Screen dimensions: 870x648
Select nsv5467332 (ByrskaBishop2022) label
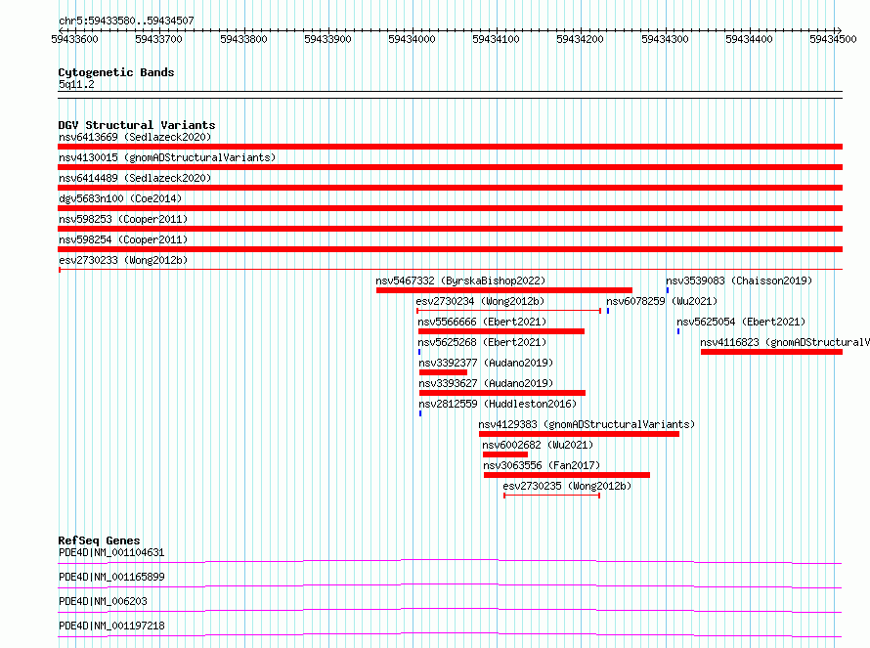coord(460,281)
